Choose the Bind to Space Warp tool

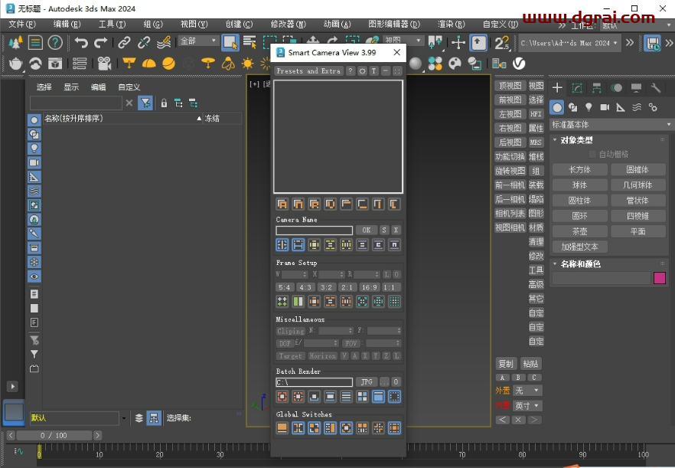[164, 42]
